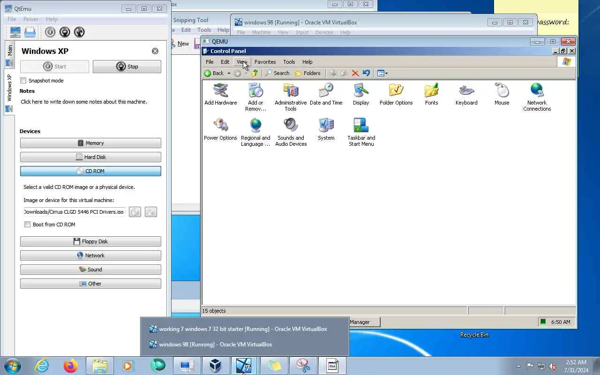Close the Windows XP machine tab

pos(155,51)
